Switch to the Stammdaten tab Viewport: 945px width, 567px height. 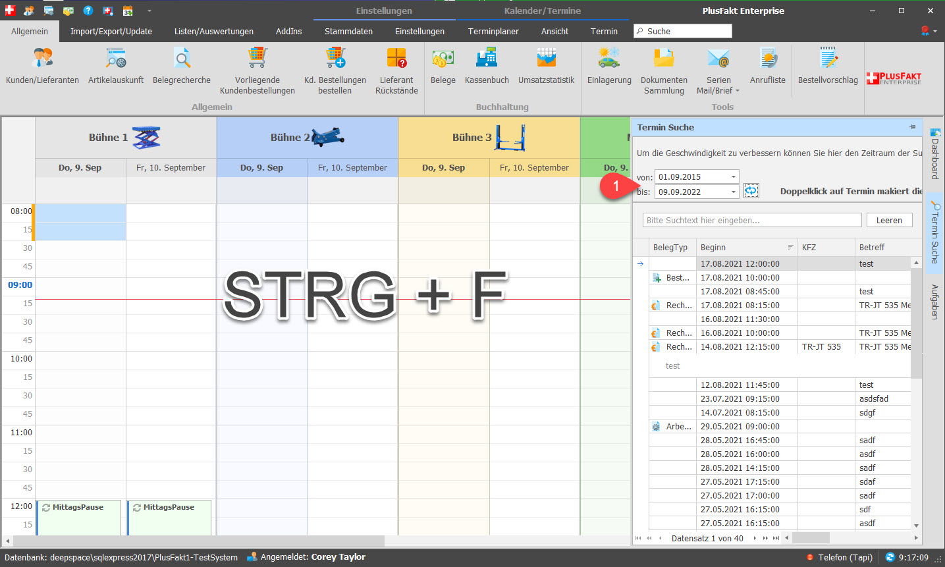348,31
